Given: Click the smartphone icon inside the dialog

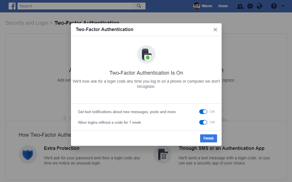Looking at the screenshot, I should point(146,54).
